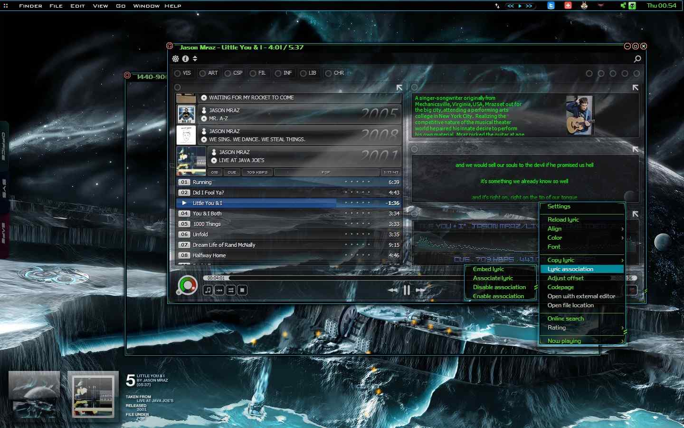
Task: Skip to the next track
Action: coord(421,290)
